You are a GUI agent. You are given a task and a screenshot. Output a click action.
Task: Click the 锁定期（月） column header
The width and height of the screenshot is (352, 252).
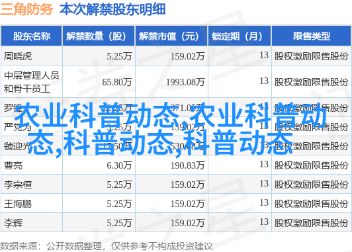coord(240,36)
